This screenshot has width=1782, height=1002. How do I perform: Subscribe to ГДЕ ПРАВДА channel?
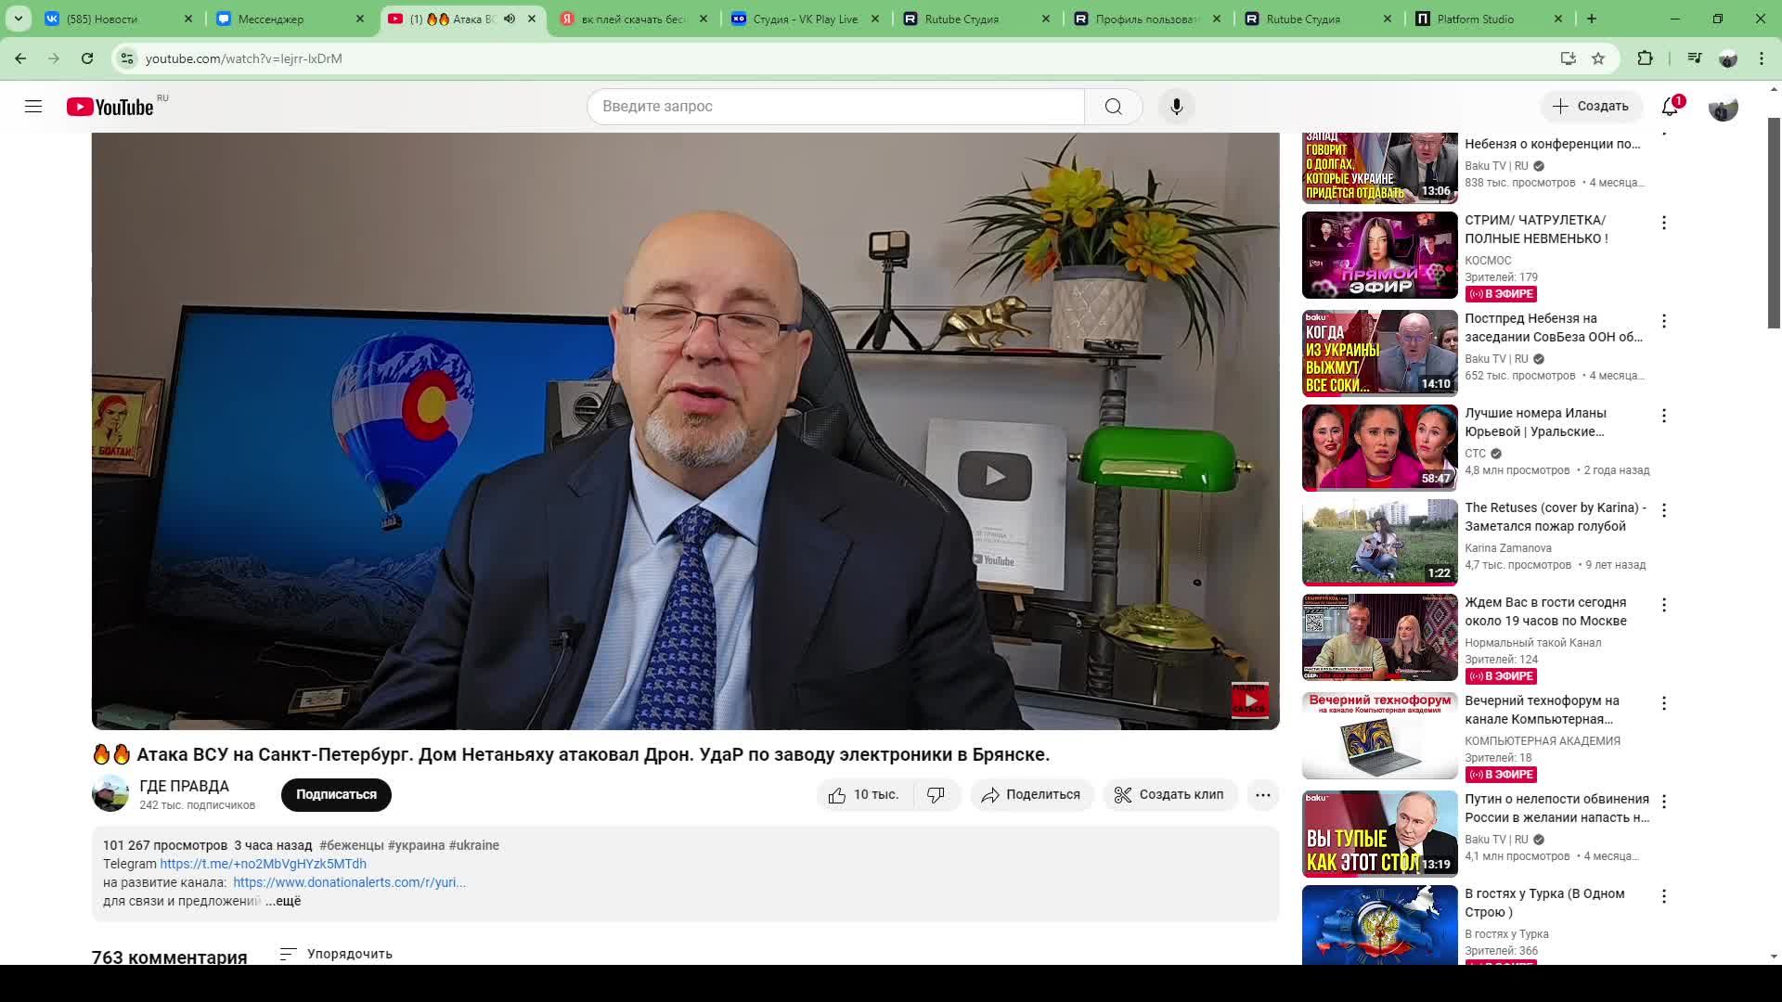pos(336,795)
